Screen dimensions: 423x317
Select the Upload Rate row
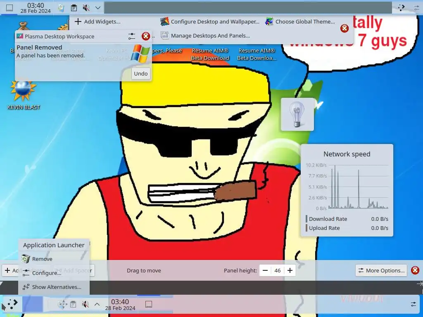click(347, 228)
